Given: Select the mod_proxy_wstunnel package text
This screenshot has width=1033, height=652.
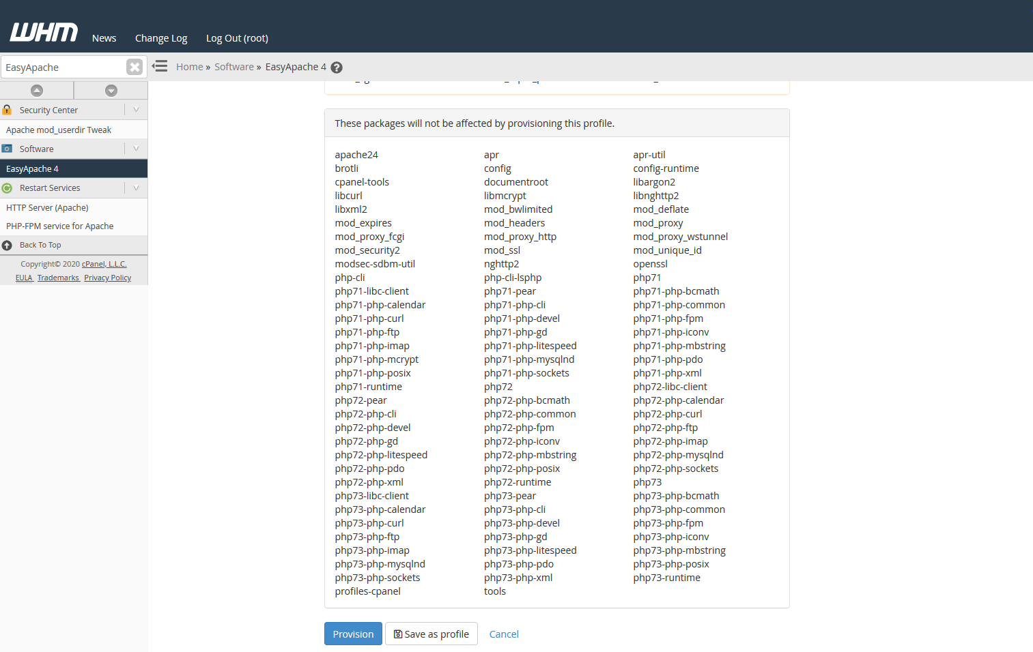Looking at the screenshot, I should 680,237.
